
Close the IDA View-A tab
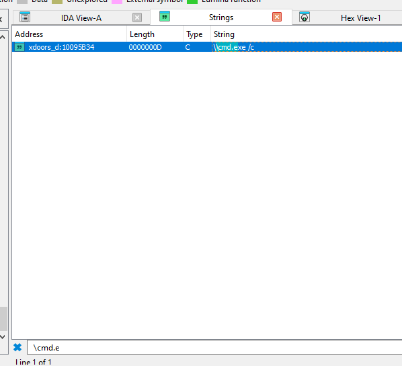[x=137, y=17]
